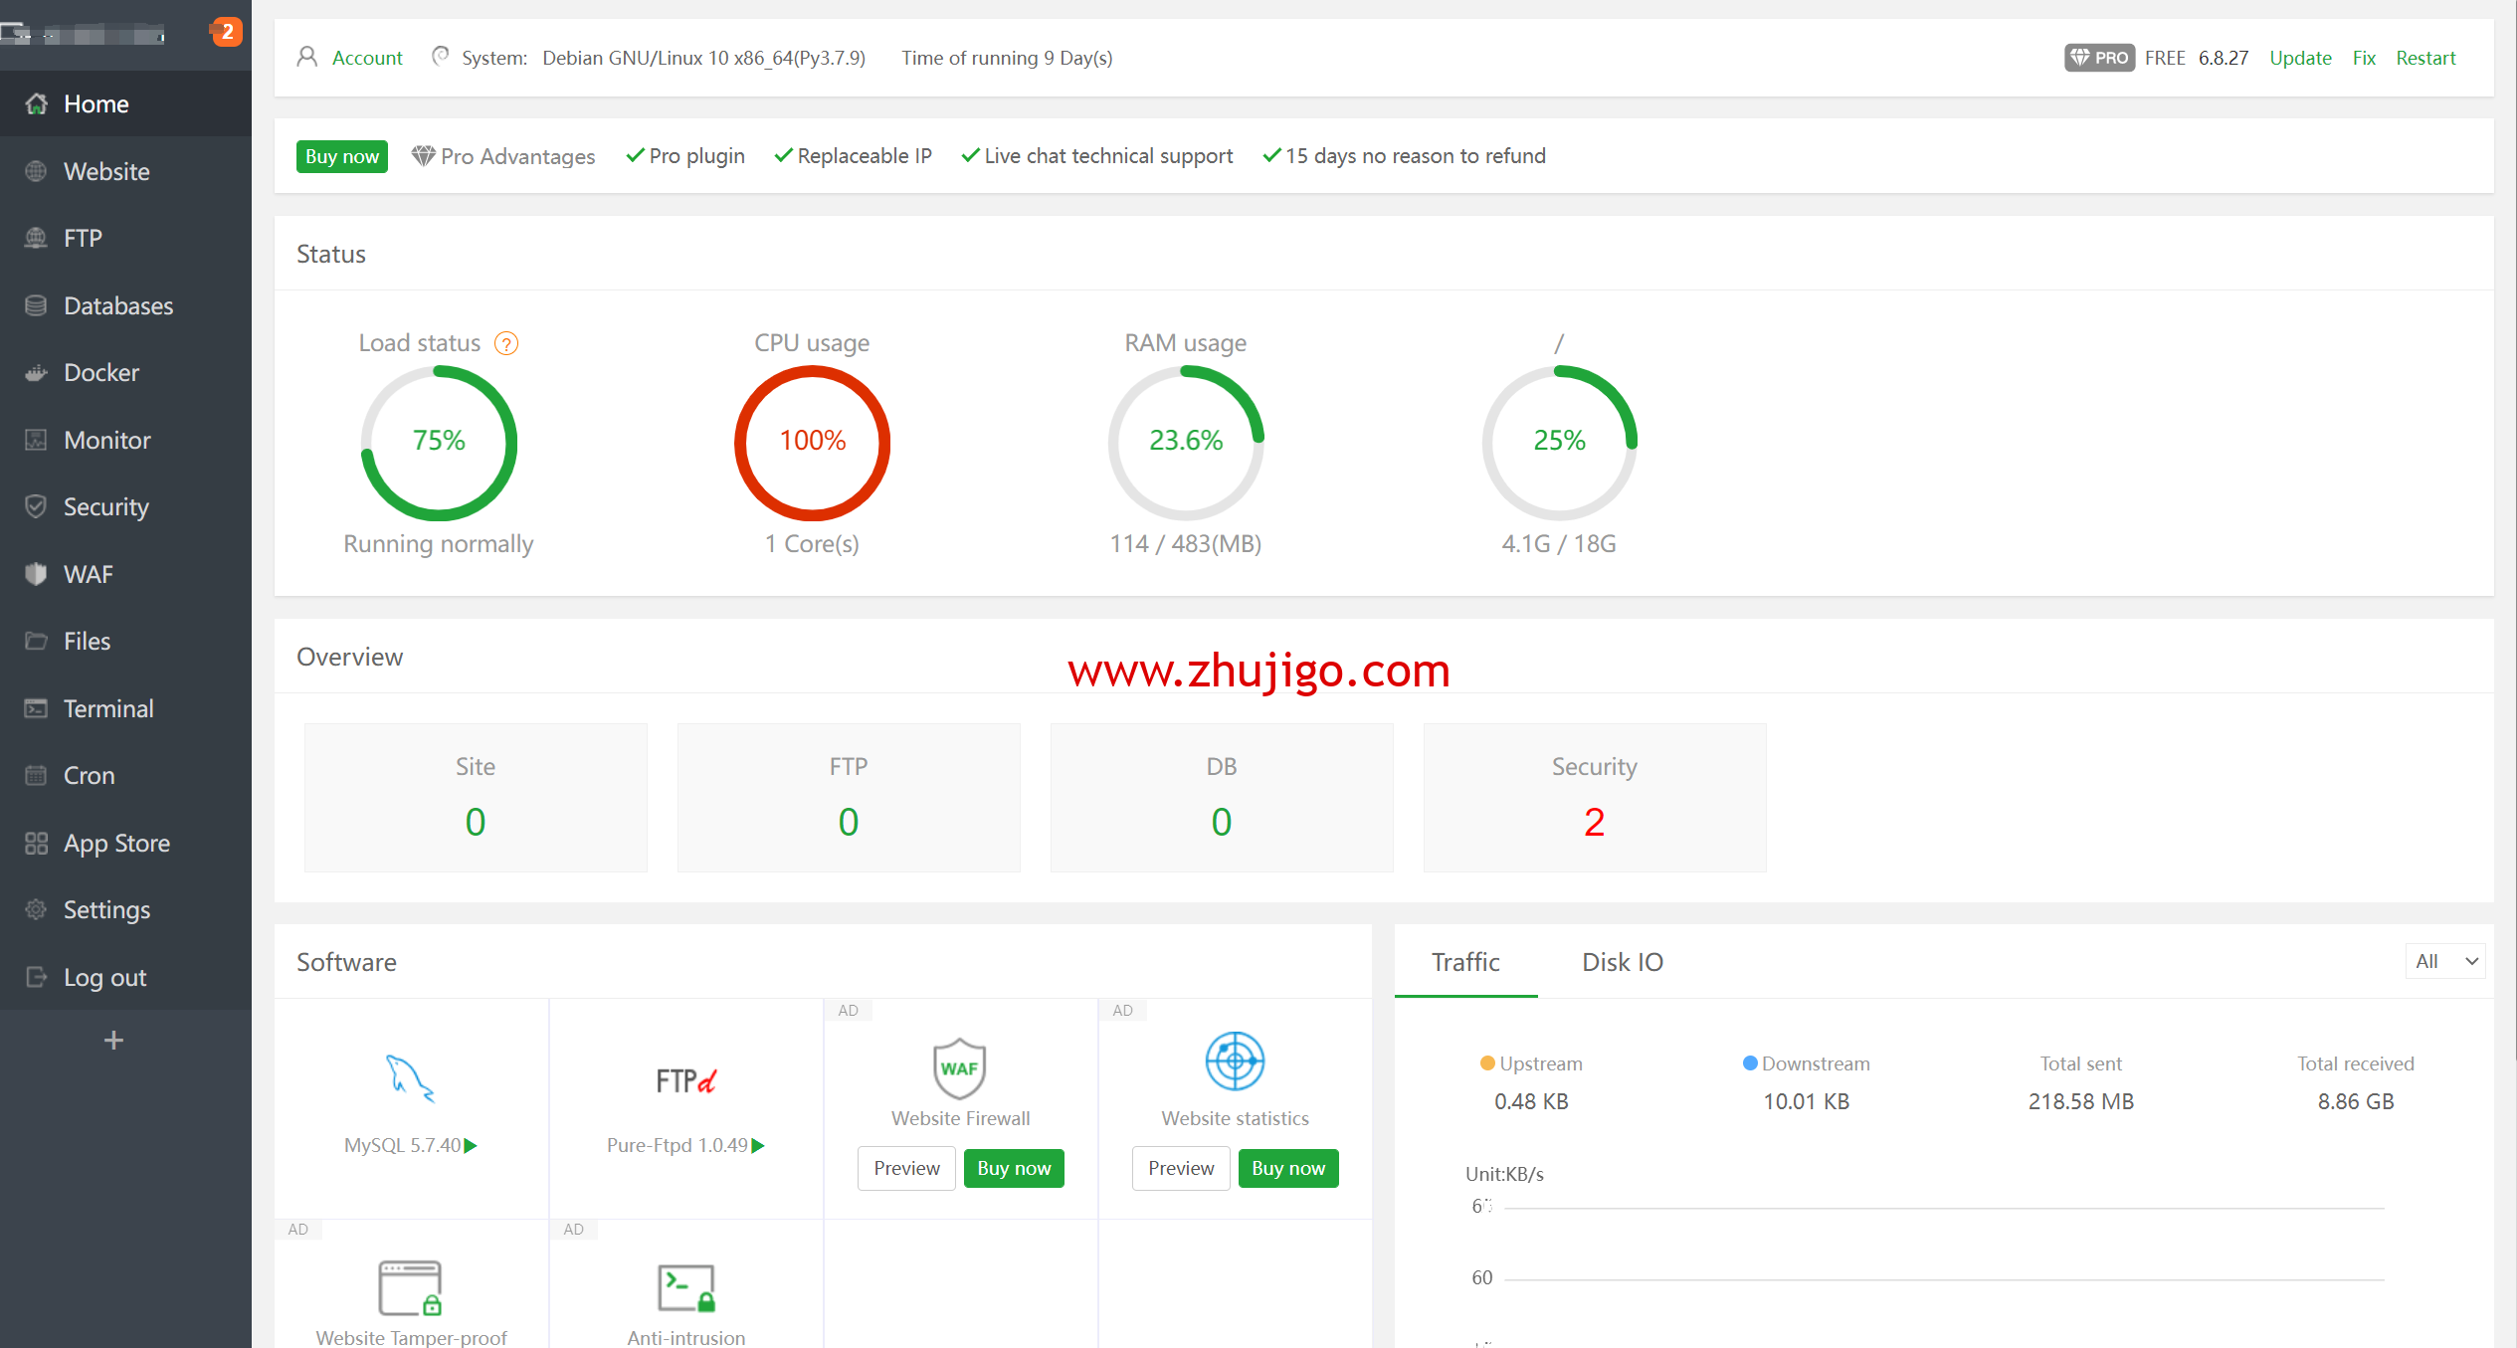Buy now the Website statistics plugin
This screenshot has width=2517, height=1348.
(1288, 1168)
